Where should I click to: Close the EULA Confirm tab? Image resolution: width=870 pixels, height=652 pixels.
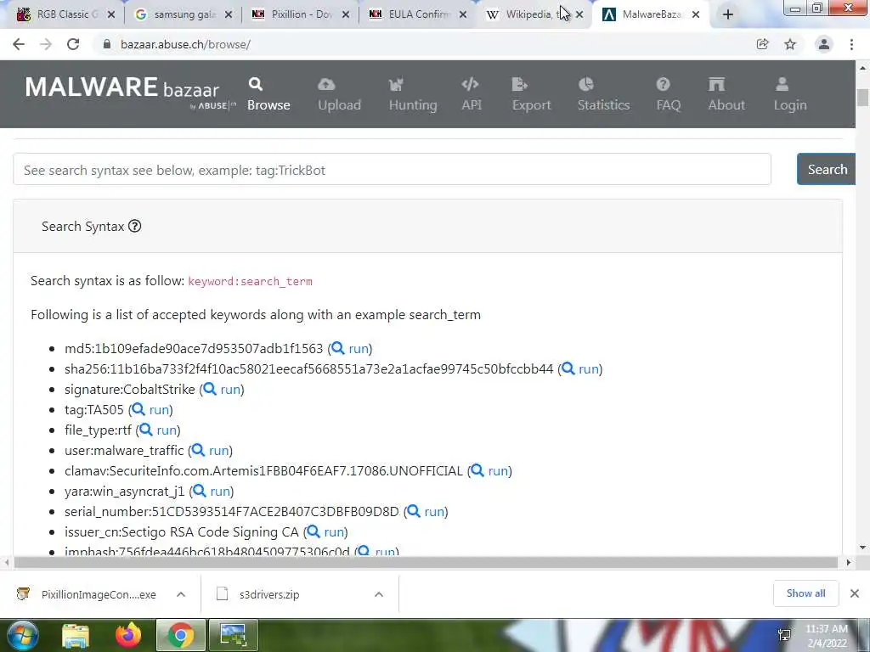[463, 15]
